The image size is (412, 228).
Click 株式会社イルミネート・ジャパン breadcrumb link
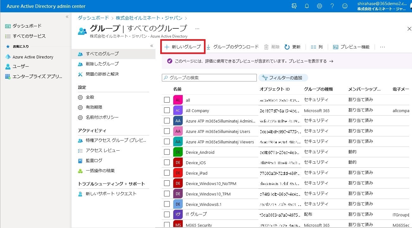(149, 18)
